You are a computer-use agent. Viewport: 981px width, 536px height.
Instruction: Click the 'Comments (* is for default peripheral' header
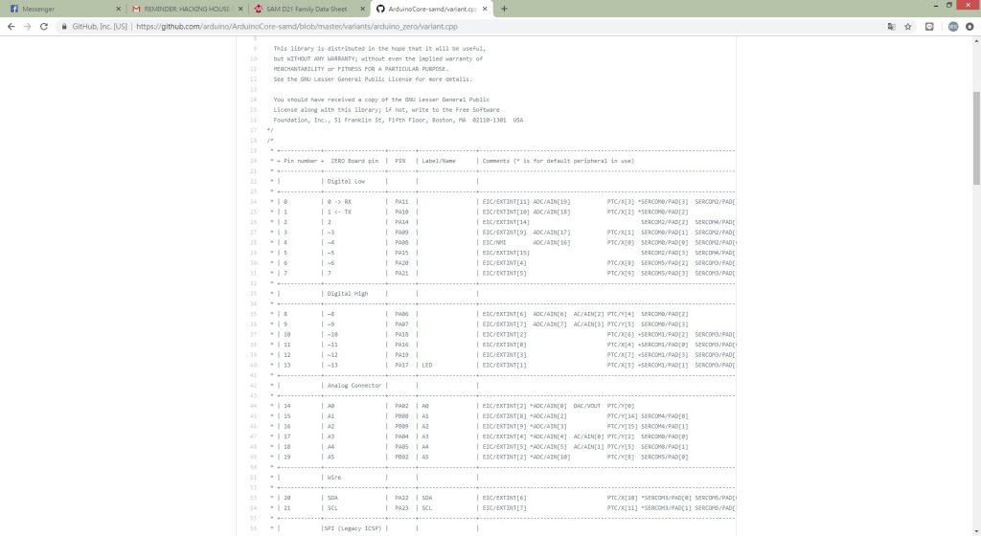(559, 161)
